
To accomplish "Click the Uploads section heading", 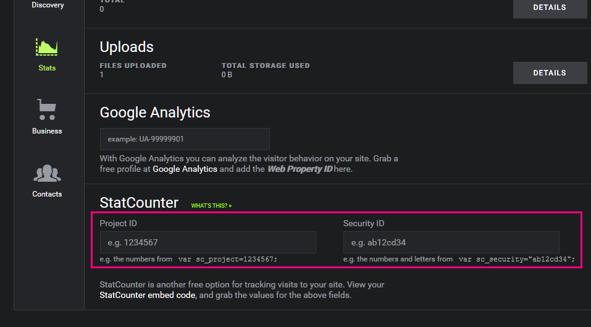I will pyautogui.click(x=127, y=47).
